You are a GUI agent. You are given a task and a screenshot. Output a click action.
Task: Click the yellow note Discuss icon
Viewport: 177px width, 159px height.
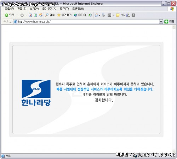coord(118,15)
